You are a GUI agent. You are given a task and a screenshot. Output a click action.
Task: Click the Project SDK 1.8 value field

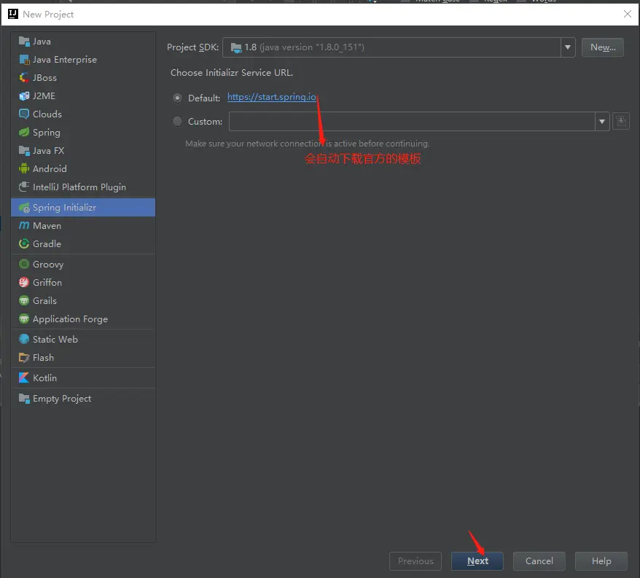tap(391, 47)
